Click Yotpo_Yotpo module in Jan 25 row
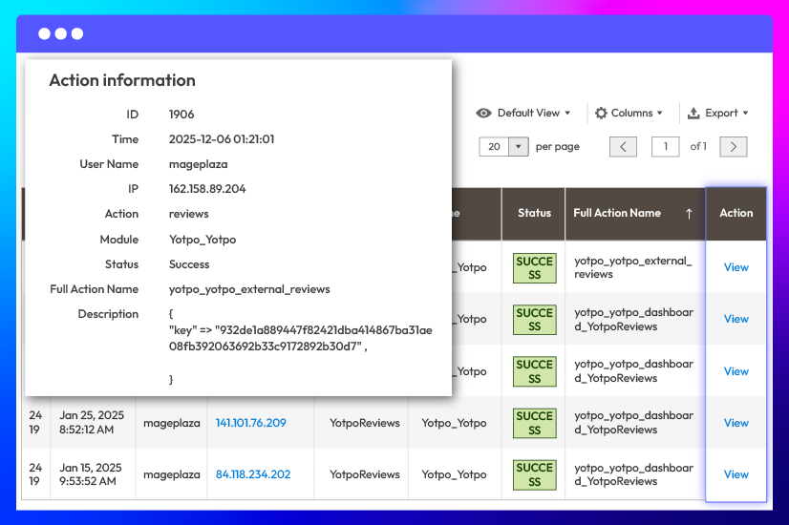Image resolution: width=789 pixels, height=525 pixels. (x=454, y=424)
